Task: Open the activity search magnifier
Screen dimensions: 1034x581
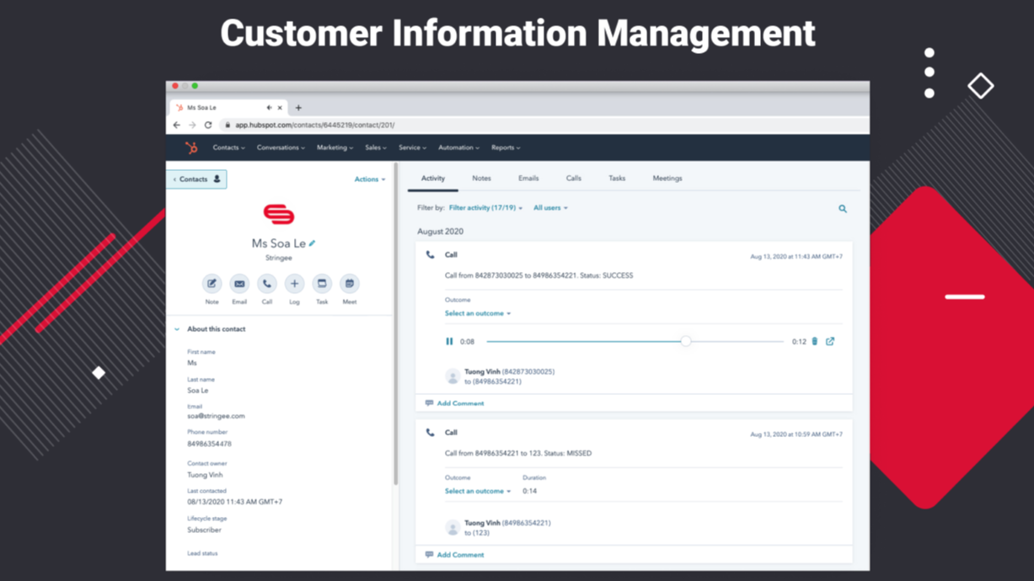Action: tap(842, 208)
